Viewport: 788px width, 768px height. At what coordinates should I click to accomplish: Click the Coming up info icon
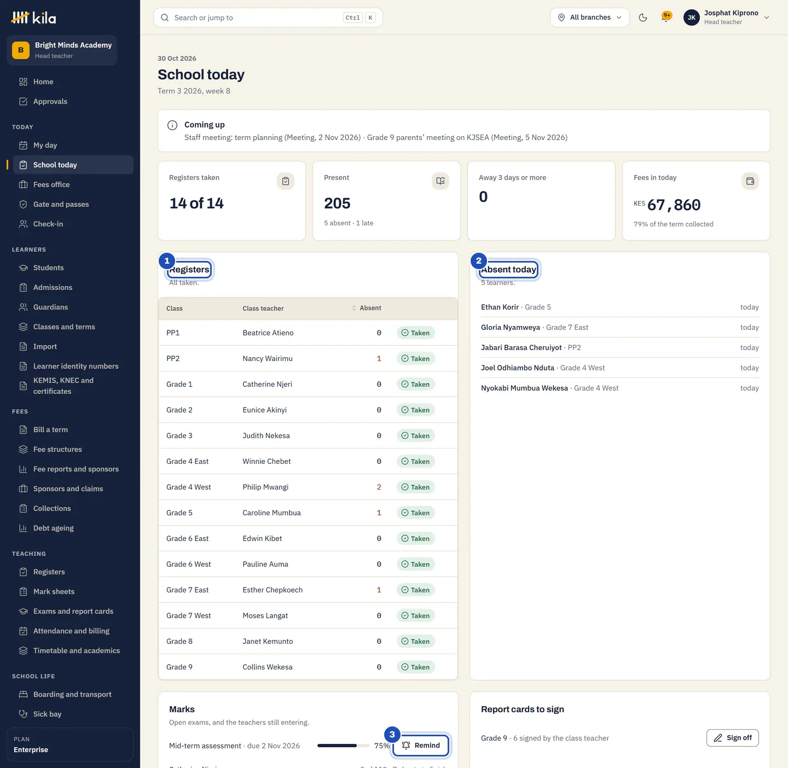(x=172, y=125)
